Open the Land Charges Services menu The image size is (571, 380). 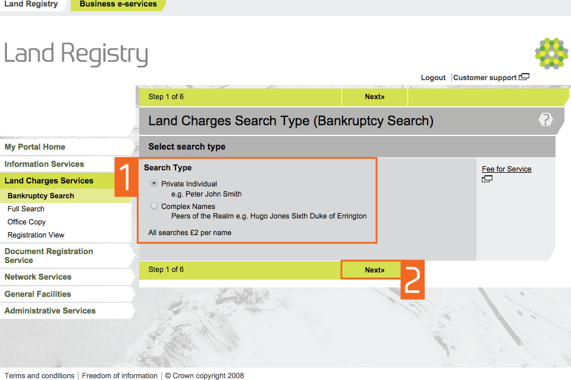[x=49, y=180]
